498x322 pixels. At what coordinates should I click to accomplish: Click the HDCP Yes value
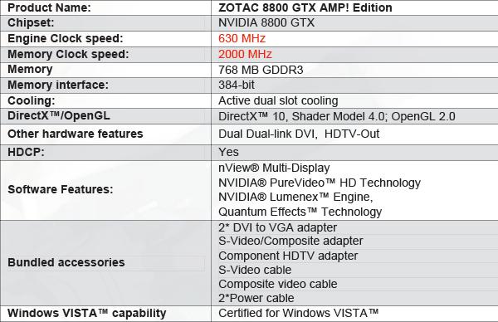pos(228,152)
